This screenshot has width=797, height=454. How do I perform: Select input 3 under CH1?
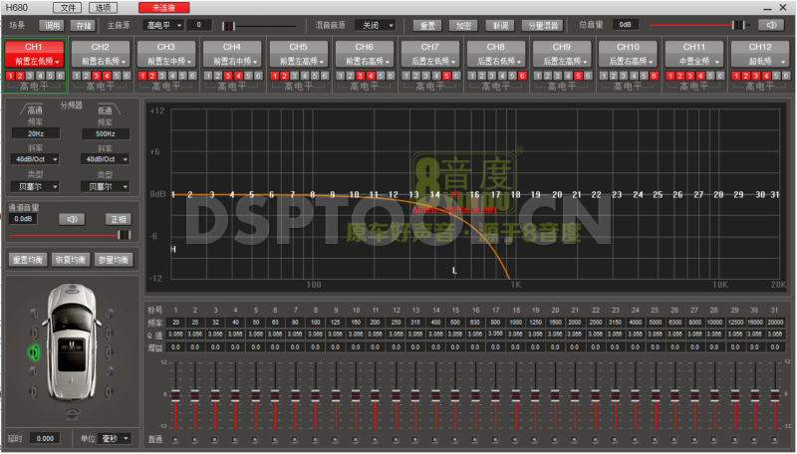(29, 76)
